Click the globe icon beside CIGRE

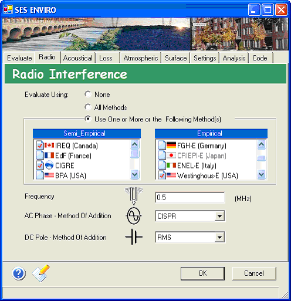click(49, 165)
